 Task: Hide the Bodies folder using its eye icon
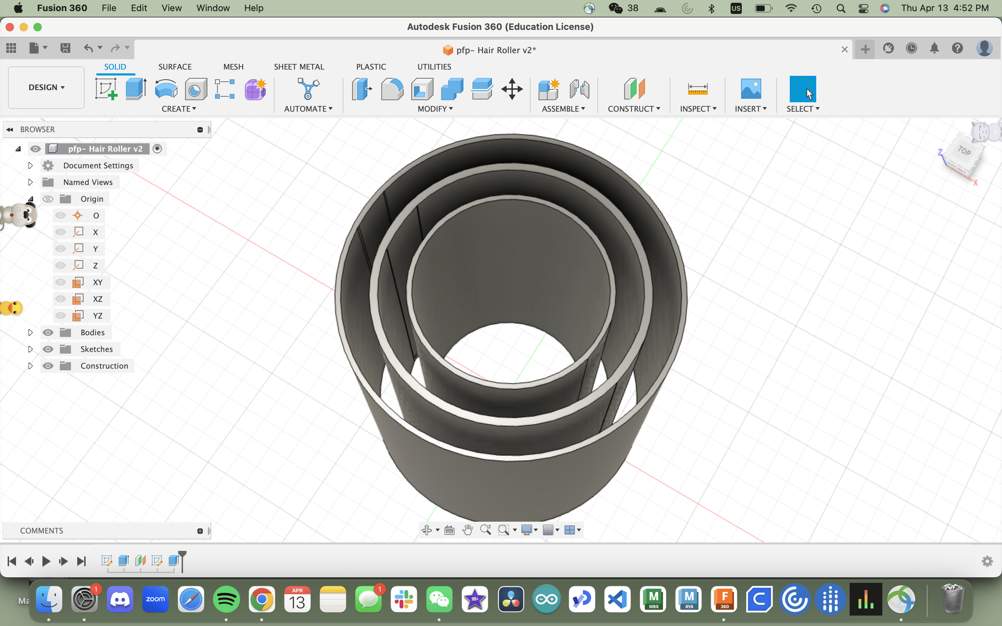(x=48, y=332)
